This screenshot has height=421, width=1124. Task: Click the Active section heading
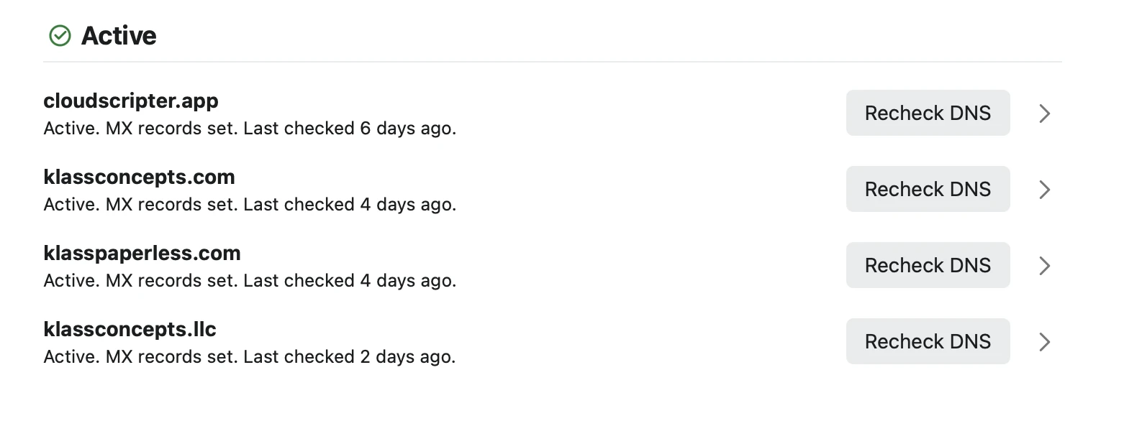[119, 35]
